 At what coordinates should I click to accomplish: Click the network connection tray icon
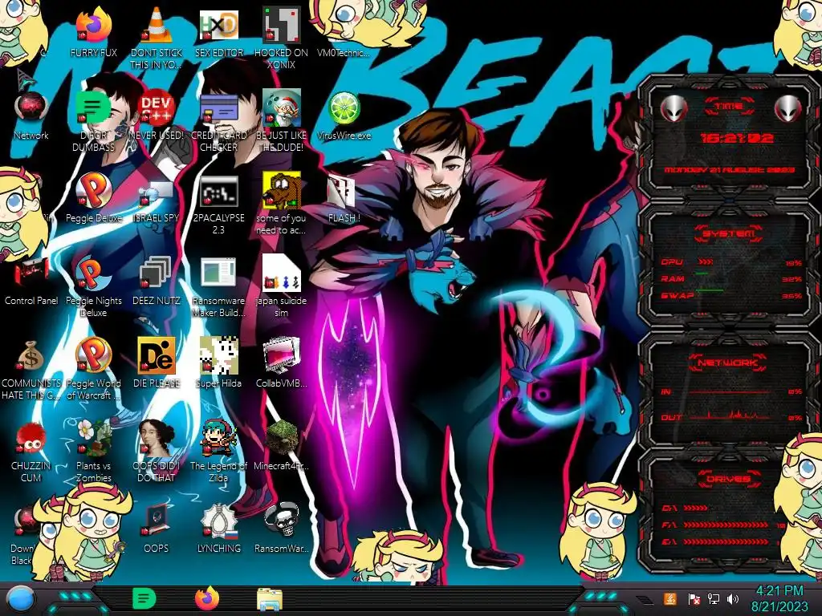[x=713, y=598]
